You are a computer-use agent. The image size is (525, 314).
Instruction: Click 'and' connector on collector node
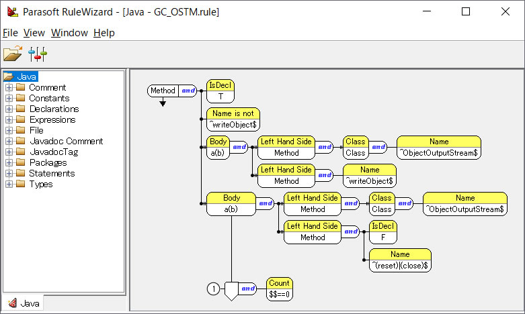[x=248, y=289]
